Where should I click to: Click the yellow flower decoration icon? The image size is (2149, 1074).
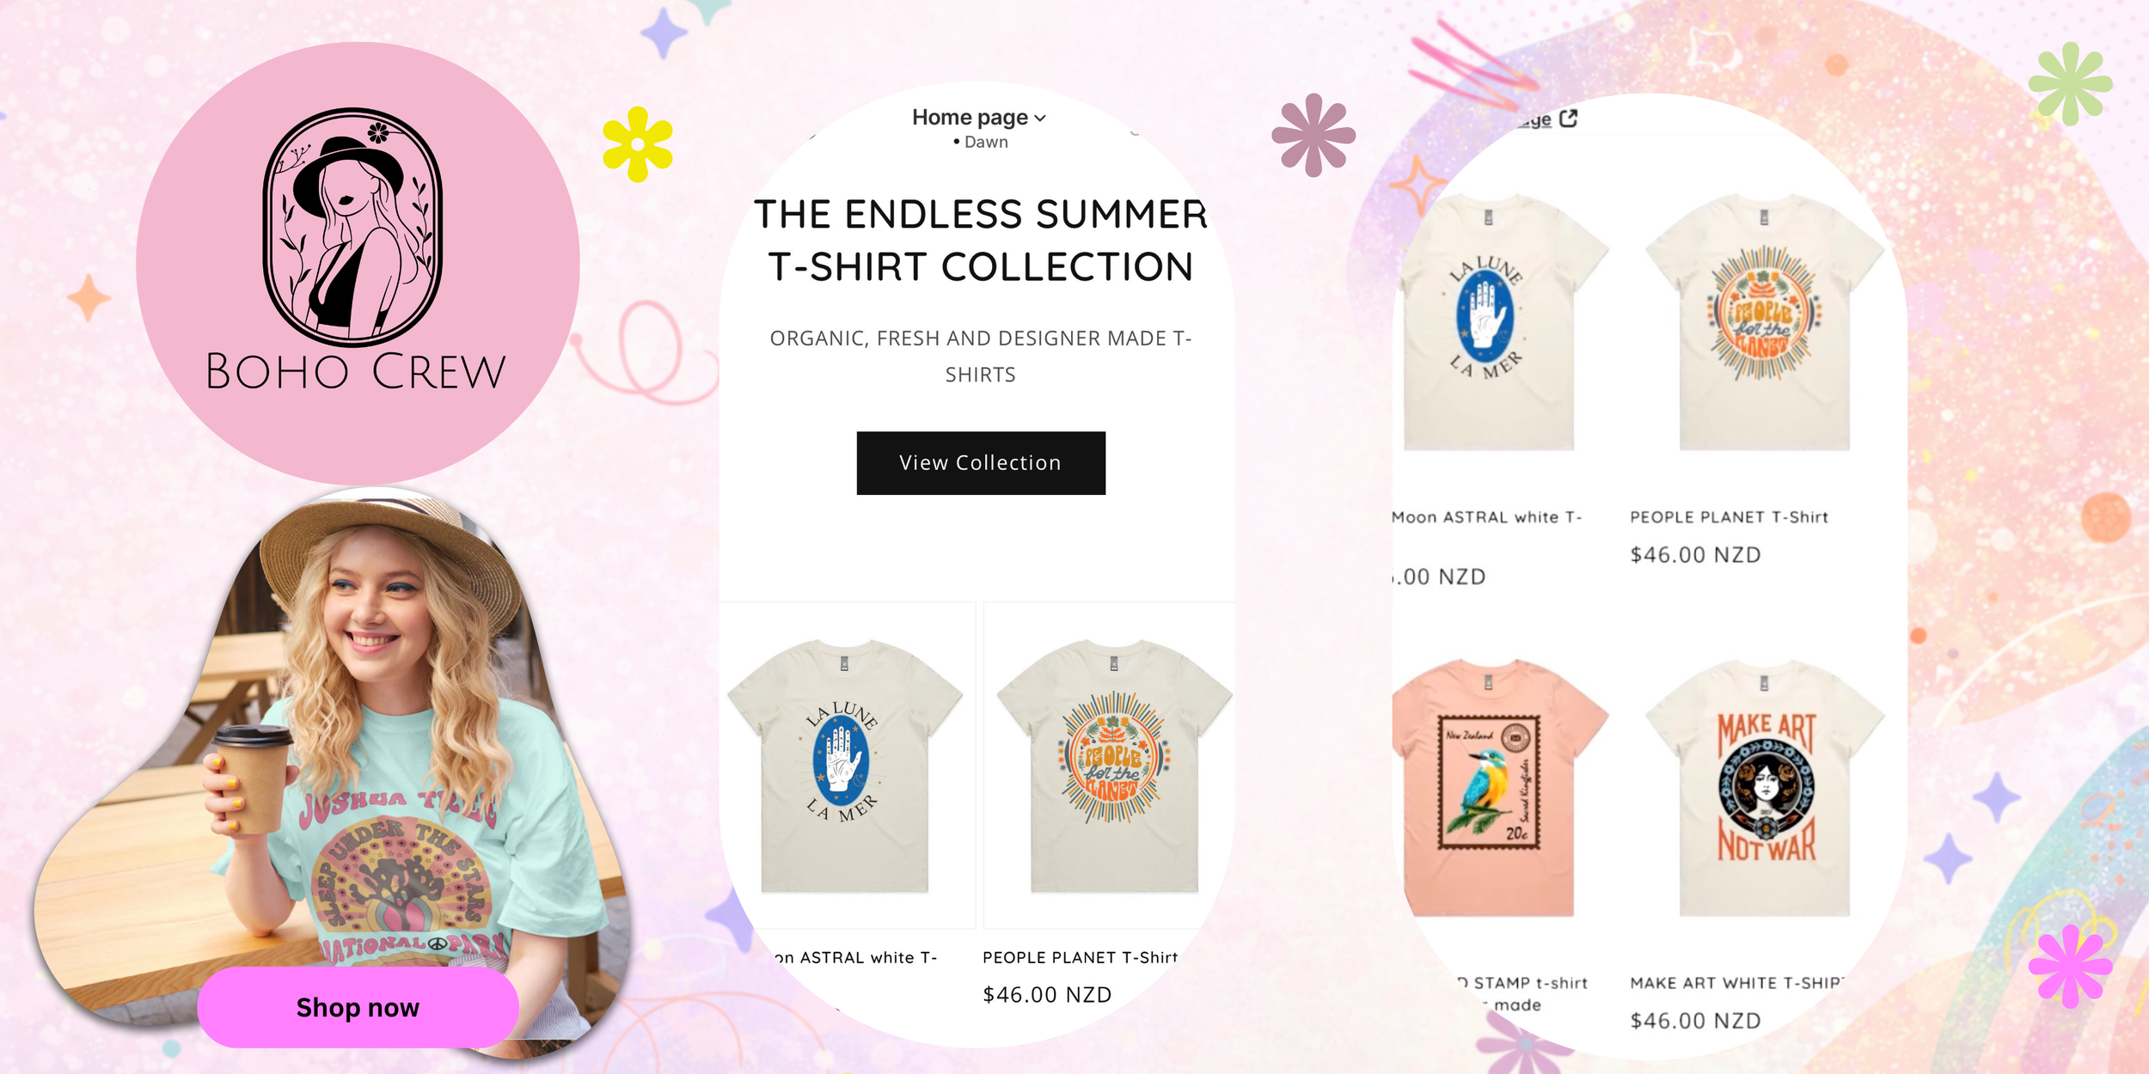pos(638,144)
